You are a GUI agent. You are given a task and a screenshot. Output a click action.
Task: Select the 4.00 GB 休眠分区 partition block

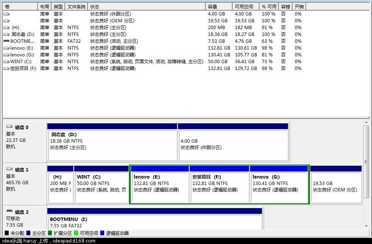233,142
